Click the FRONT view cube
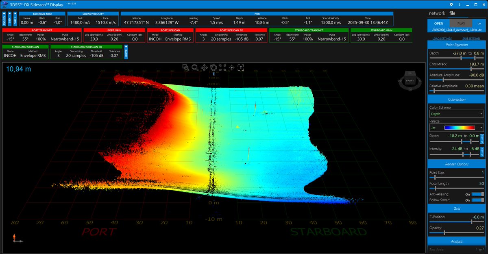Screen dimensions: 488x254 click(410, 80)
